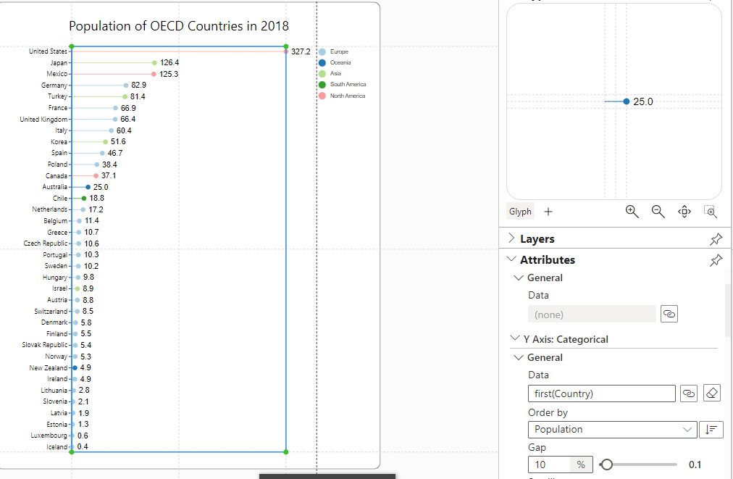Pin the Attributes panel
Viewport: 733px width, 479px height.
pyautogui.click(x=716, y=260)
